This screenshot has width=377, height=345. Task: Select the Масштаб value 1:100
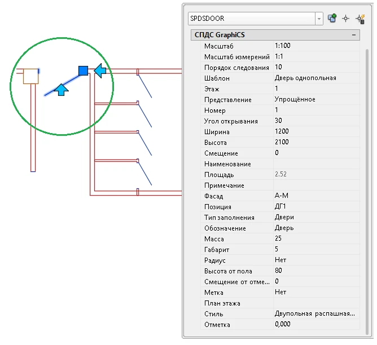coord(316,46)
